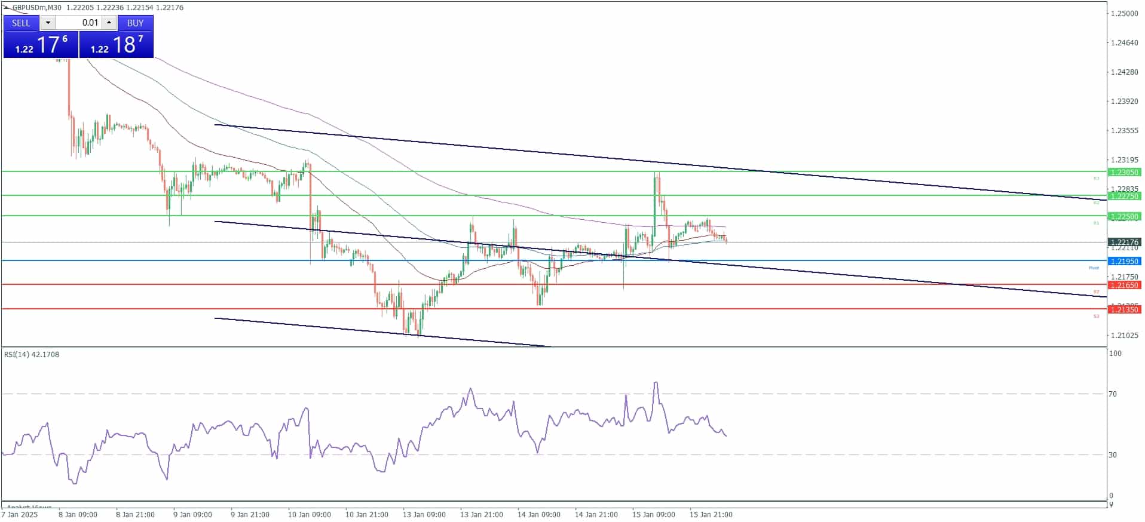The image size is (1145, 522).
Task: Decrease lot volume with the down arrow
Action: click(48, 23)
